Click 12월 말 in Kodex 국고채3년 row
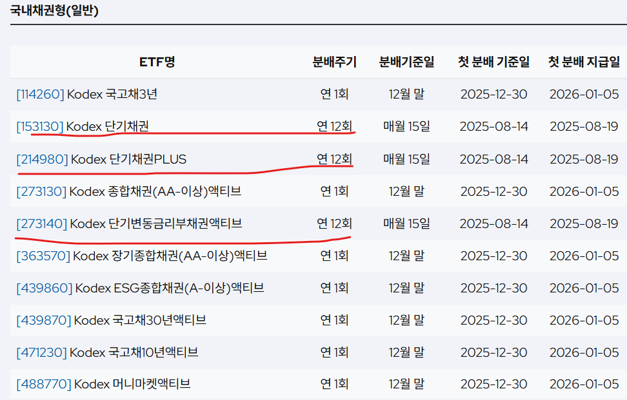The width and height of the screenshot is (627, 400). pyautogui.click(x=406, y=94)
